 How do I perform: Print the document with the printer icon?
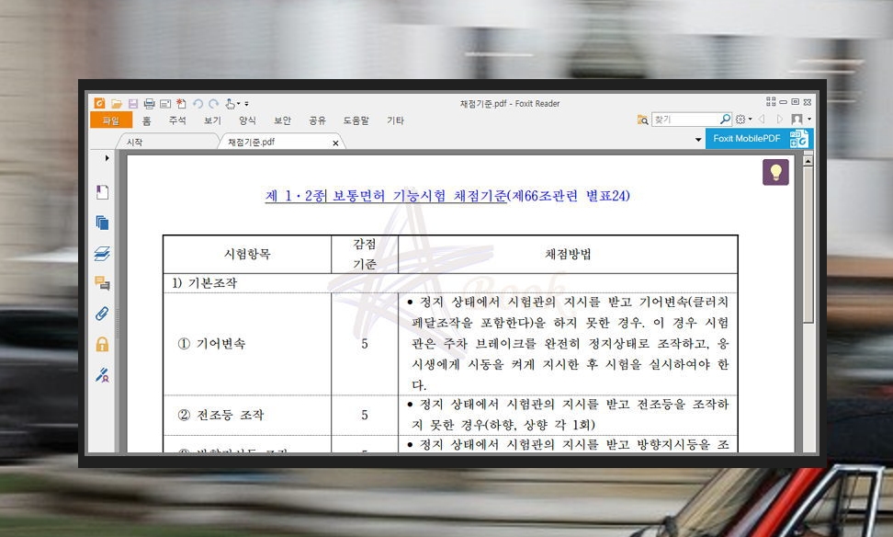pos(149,104)
